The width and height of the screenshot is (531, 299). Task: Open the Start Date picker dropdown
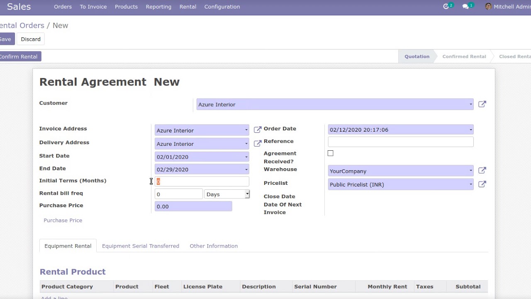(246, 157)
